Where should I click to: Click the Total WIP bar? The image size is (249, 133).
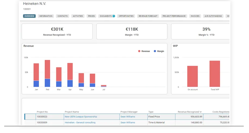(215, 74)
